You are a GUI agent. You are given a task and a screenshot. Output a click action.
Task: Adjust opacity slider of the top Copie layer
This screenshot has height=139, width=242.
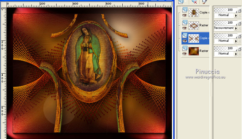(226, 10)
